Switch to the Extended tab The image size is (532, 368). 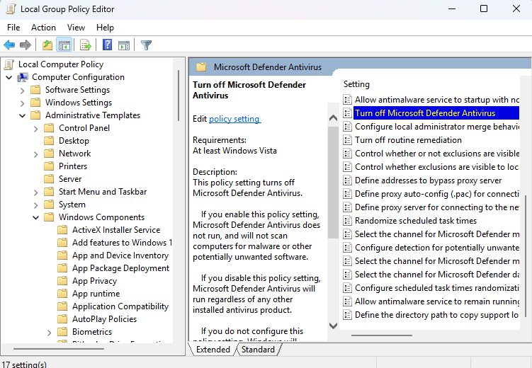(x=213, y=350)
